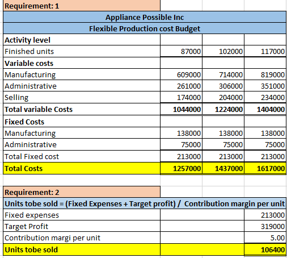Select the 'Finished units' row label
Image resolution: width=287 pixels, height=258 pixels.
click(x=82, y=51)
